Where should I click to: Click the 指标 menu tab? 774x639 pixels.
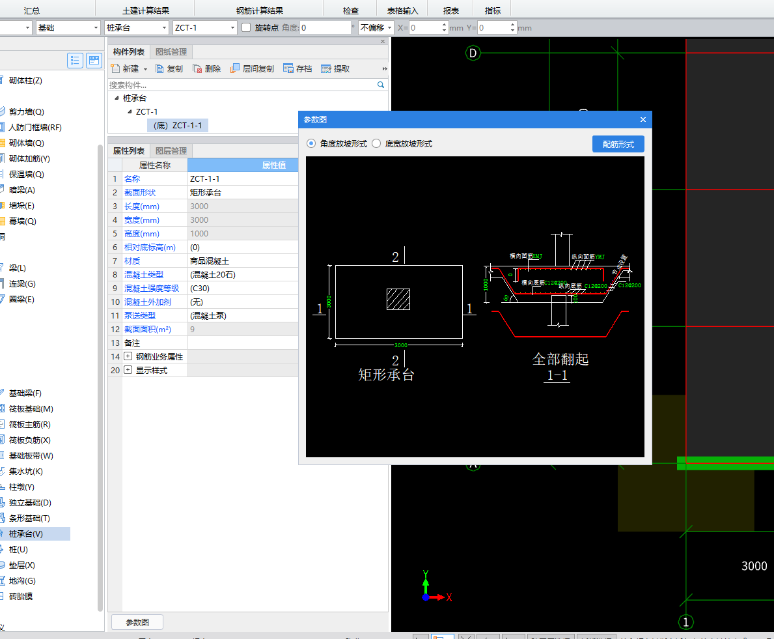493,10
